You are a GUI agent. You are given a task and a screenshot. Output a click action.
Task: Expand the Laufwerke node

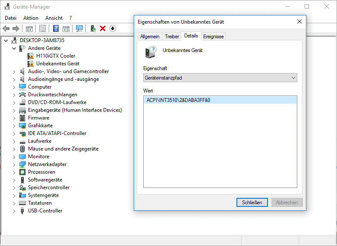point(14,141)
